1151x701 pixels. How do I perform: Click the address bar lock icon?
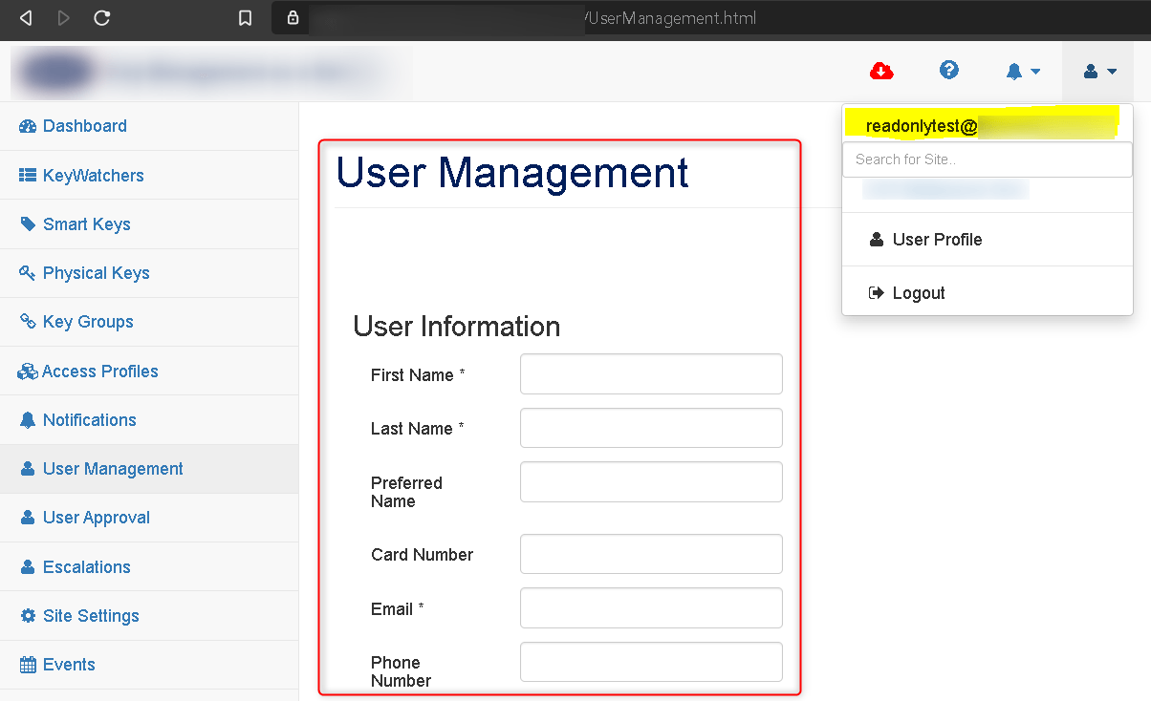[x=293, y=18]
